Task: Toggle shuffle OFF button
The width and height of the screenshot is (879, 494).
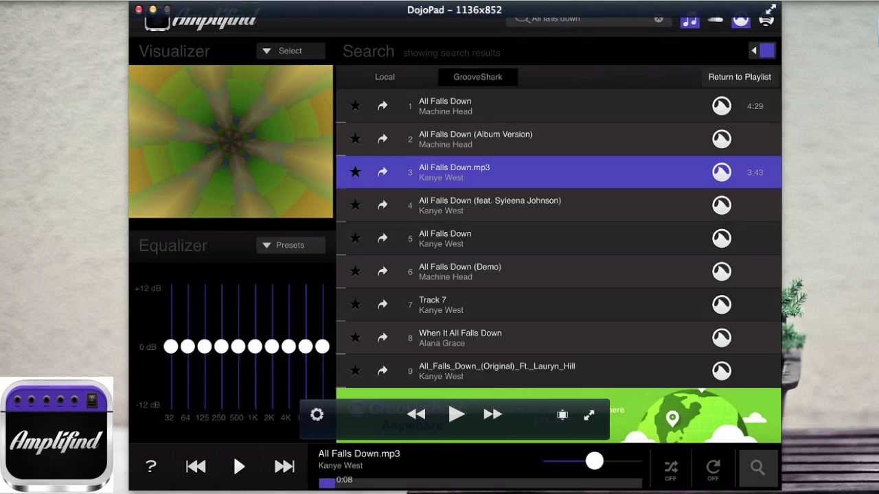Action: 671,469
